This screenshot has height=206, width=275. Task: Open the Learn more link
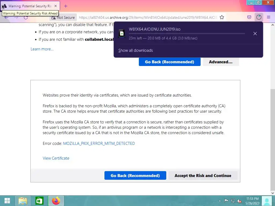(x=42, y=49)
